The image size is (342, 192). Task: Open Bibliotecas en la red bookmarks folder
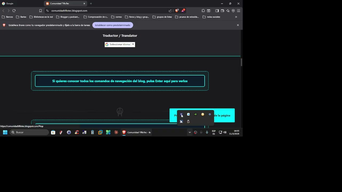tap(41, 17)
